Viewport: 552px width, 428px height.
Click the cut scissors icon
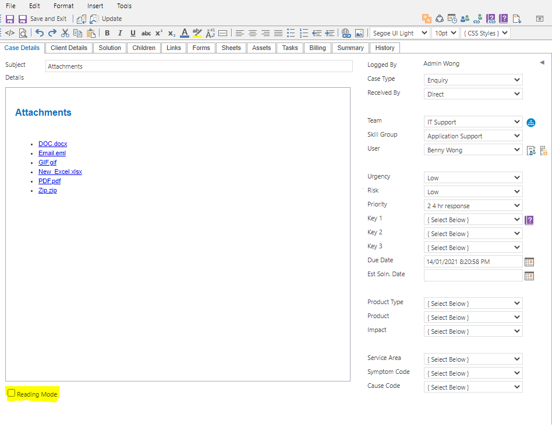[65, 33]
